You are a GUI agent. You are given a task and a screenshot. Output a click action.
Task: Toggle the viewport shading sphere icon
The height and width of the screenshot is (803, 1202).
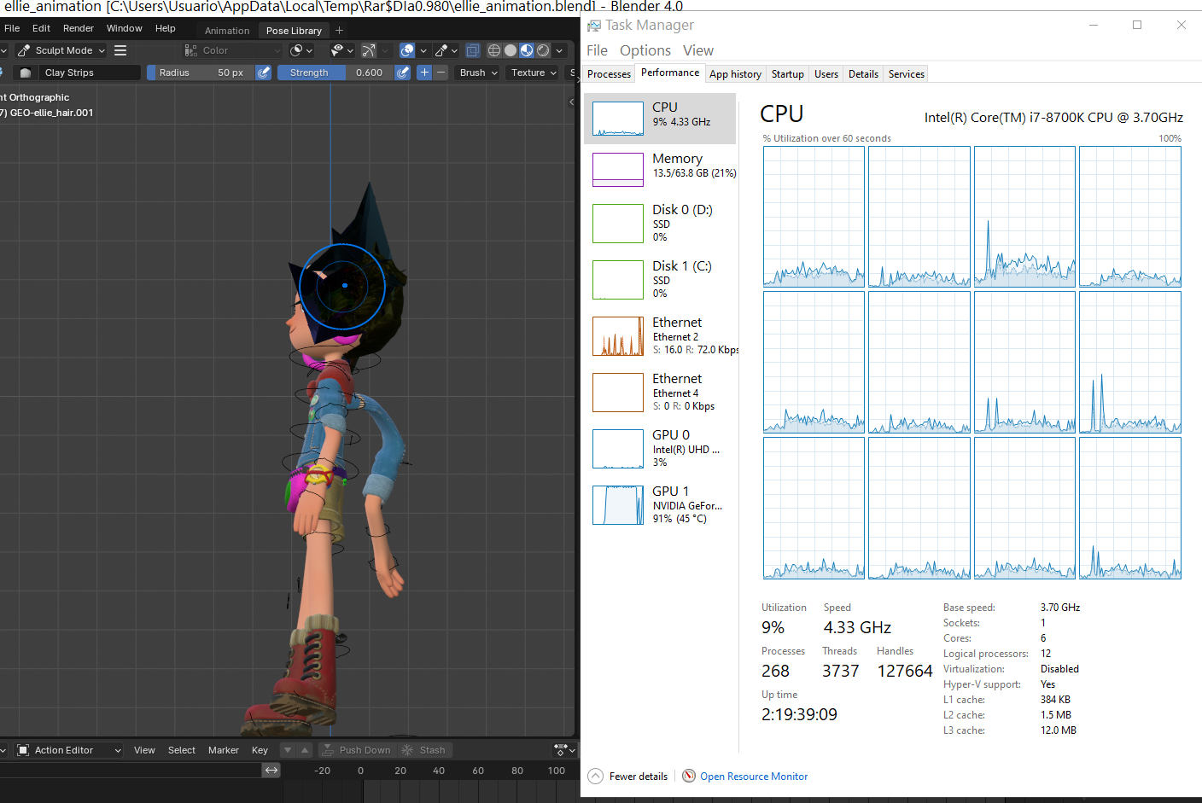tap(511, 50)
